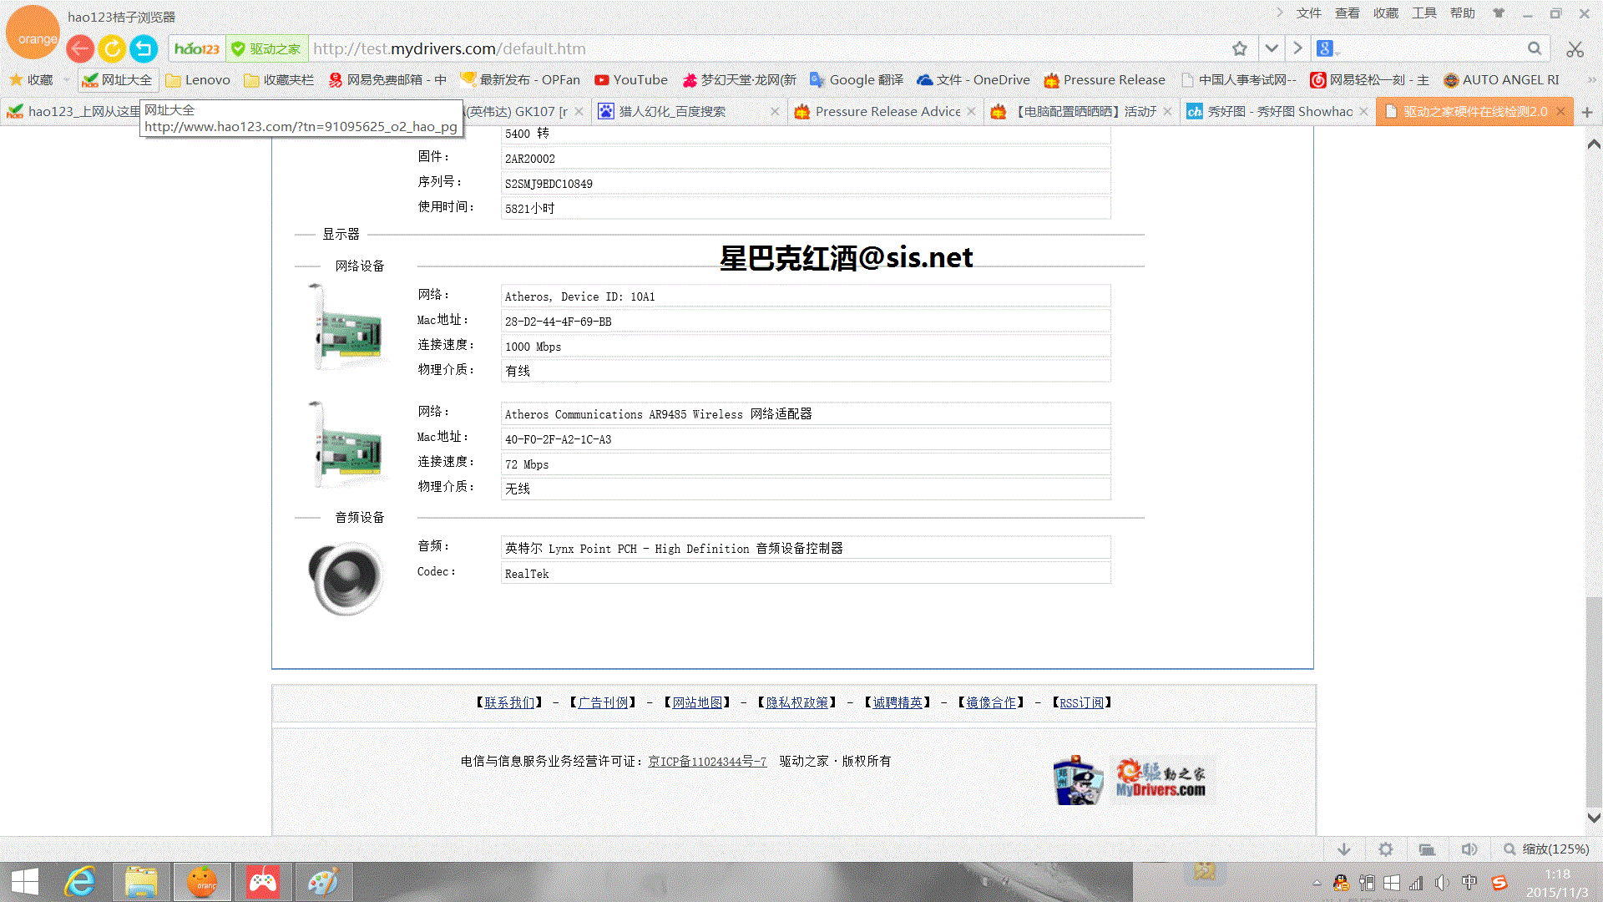Open Sogou input method tray icon

tap(1499, 883)
